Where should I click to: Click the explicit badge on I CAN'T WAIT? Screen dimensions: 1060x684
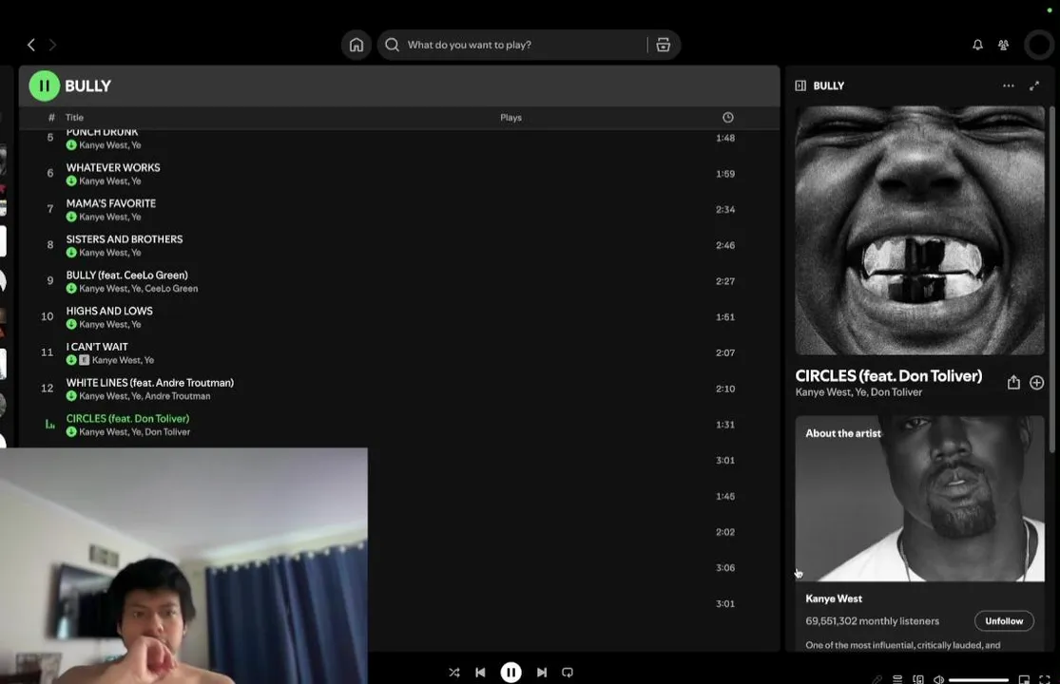[84, 360]
